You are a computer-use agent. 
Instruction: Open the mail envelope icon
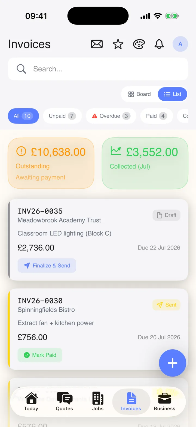point(97,44)
